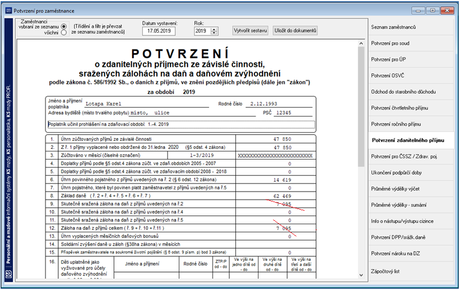This screenshot has width=460, height=290.
Task: Select the 'vybraní ze seznamu' radio button
Action: (x=63, y=26)
